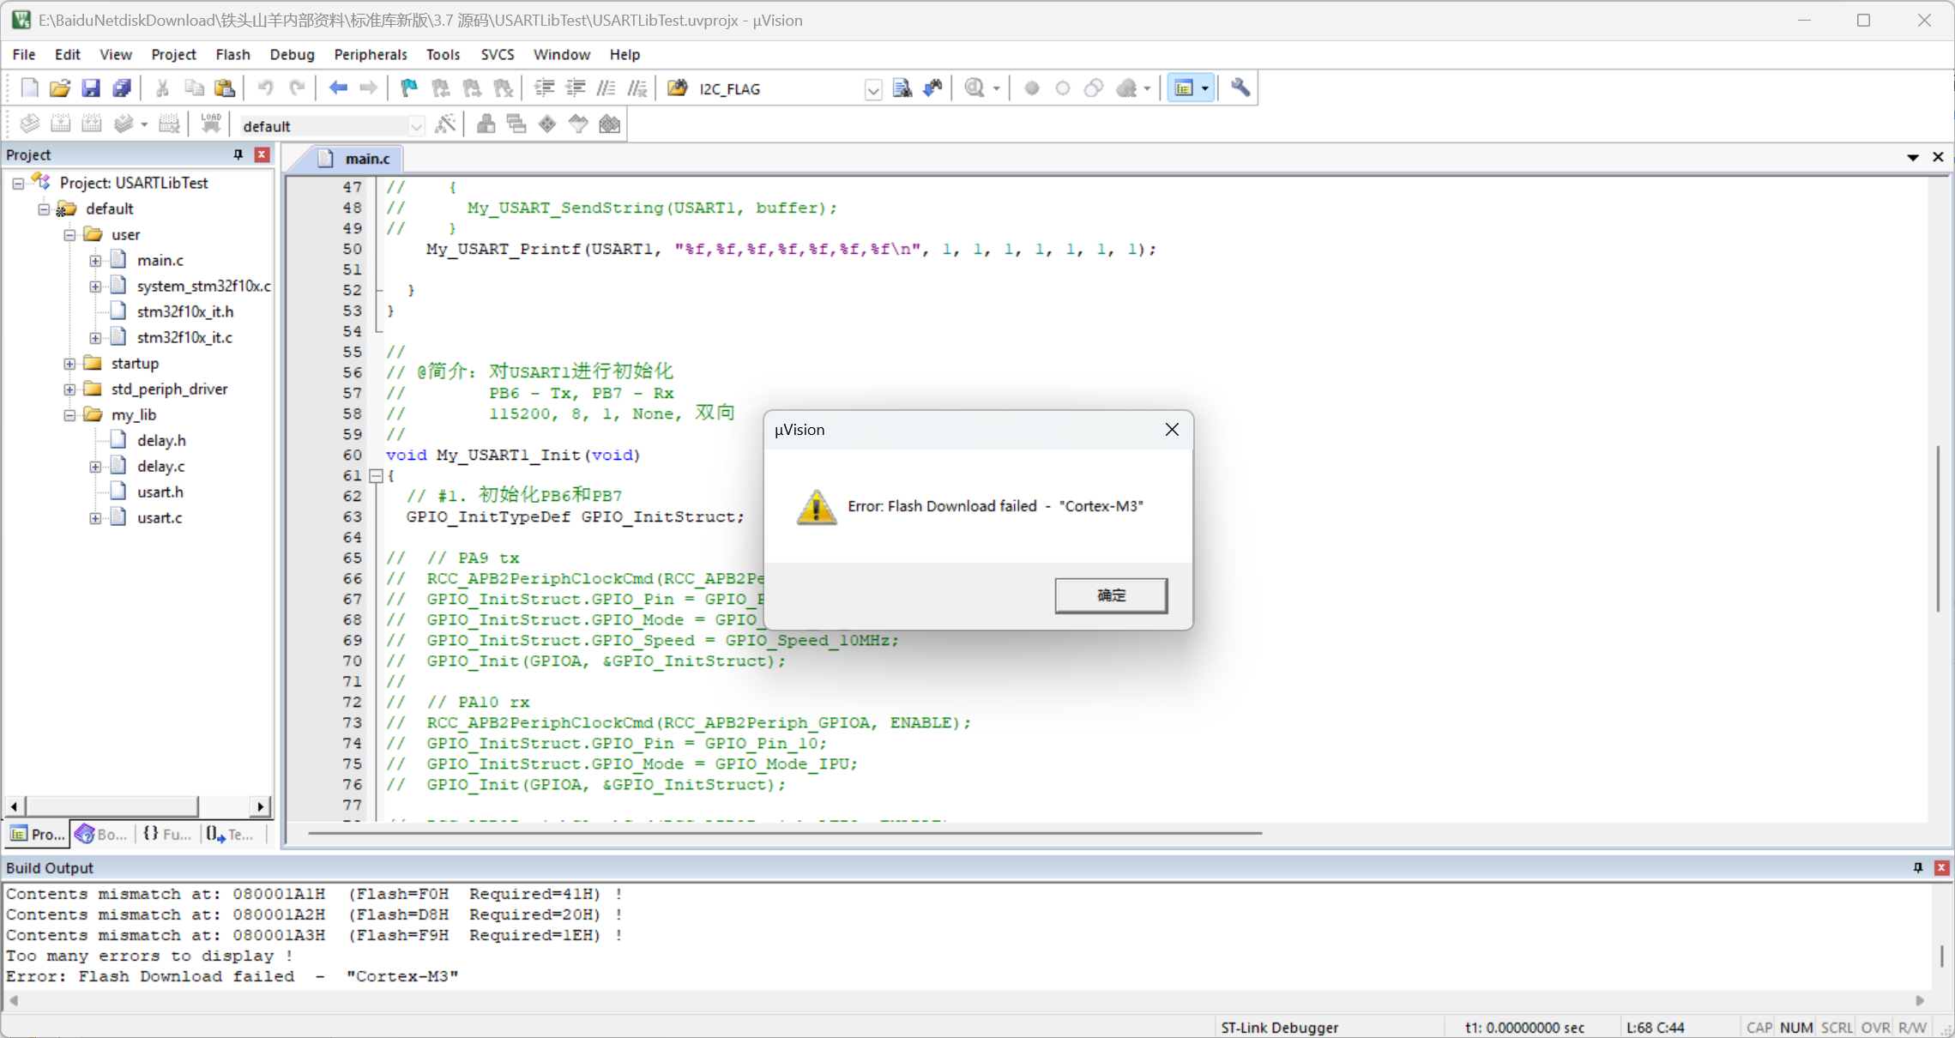Collapse code fold at line 61
Image resolution: width=1955 pixels, height=1038 pixels.
click(x=376, y=476)
